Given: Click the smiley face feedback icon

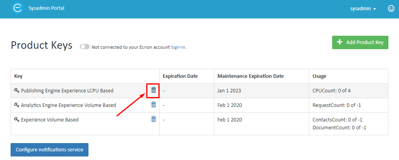Looking at the screenshot, I should point(391,8).
